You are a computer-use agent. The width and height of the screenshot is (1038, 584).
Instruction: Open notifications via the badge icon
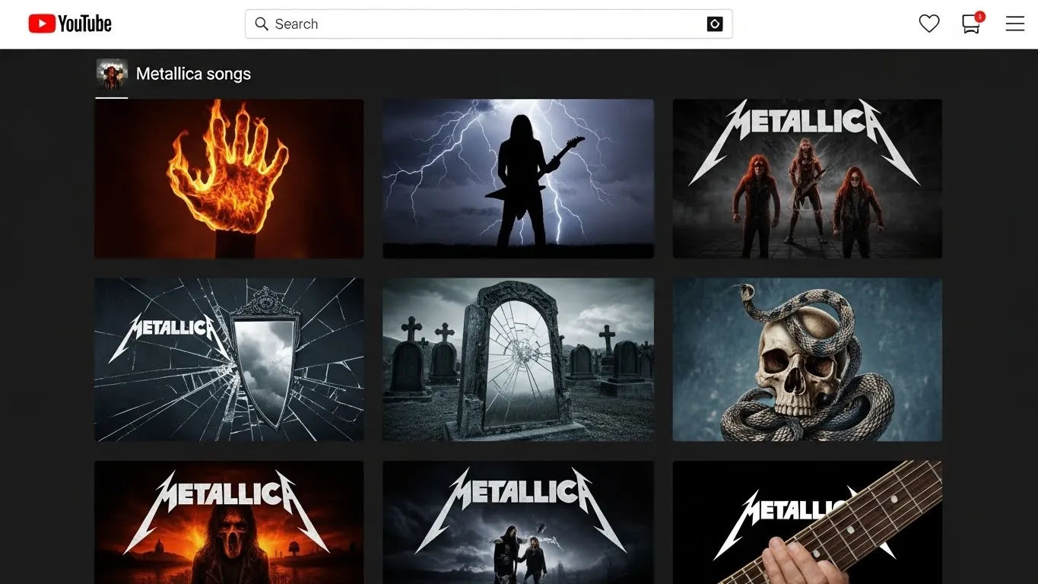pyautogui.click(x=970, y=24)
